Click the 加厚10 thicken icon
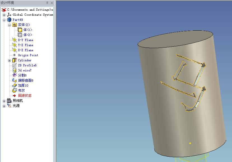Screen dimensions: 232x162 15,85
